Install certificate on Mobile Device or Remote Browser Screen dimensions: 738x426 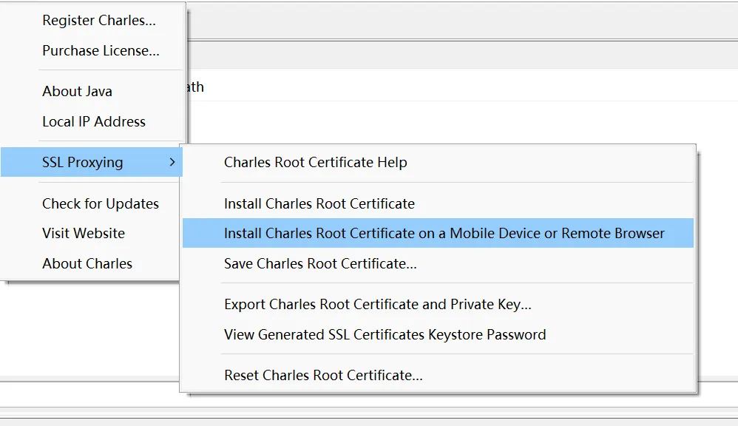pos(438,233)
